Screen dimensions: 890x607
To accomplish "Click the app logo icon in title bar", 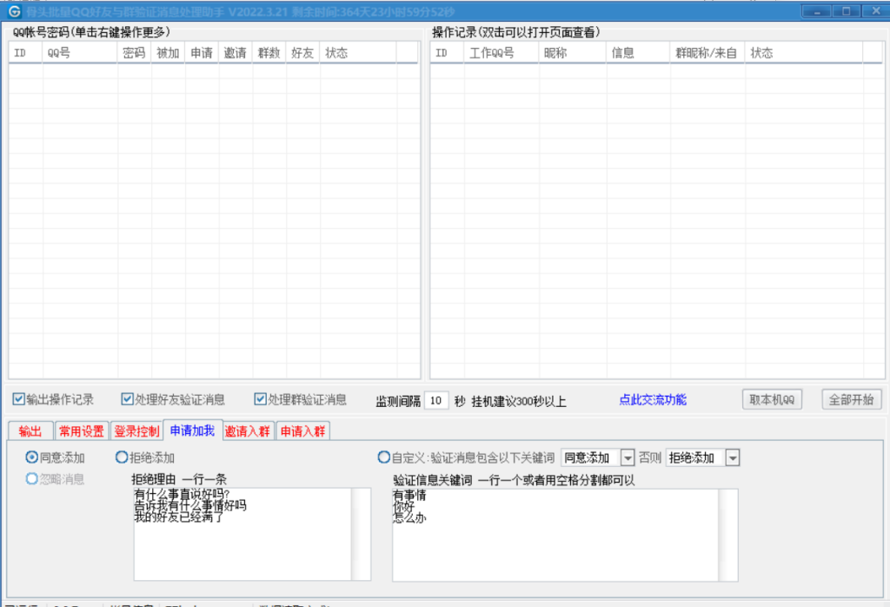I will pos(15,12).
